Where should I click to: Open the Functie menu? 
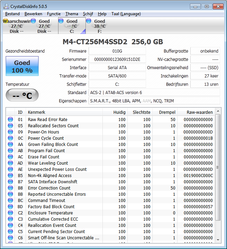pos(54,14)
